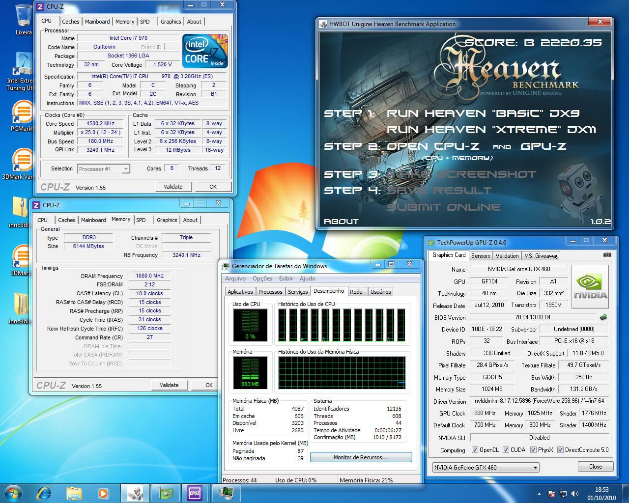
Task: Open Graphics tab in memory CPU-Z window
Action: (x=167, y=220)
